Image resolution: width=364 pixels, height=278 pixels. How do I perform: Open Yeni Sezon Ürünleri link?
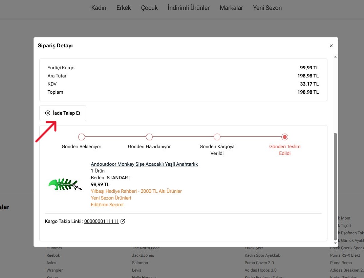(x=111, y=198)
